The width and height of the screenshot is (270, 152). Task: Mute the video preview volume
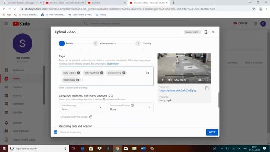170,80
